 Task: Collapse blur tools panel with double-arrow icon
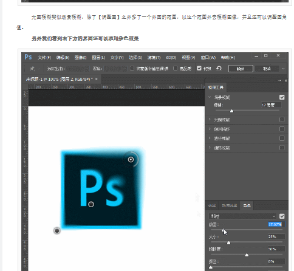tap(280, 81)
